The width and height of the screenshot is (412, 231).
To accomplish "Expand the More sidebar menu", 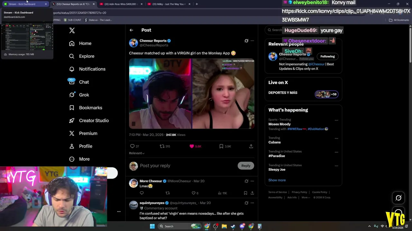I will click(x=80, y=159).
